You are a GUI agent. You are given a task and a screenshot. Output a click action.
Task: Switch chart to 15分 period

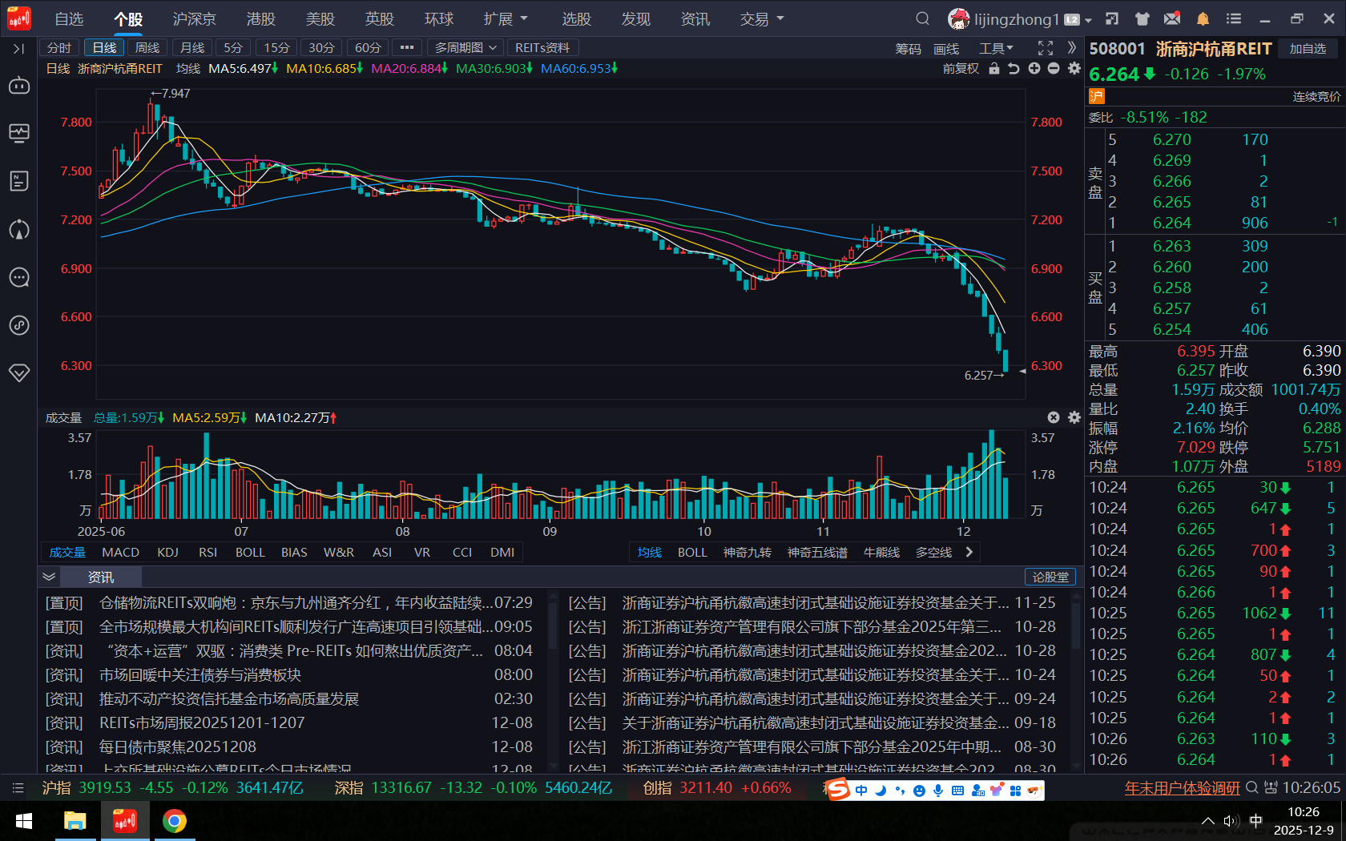(x=276, y=48)
